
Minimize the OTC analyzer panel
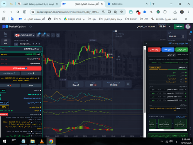pyautogui.click(x=146, y=44)
